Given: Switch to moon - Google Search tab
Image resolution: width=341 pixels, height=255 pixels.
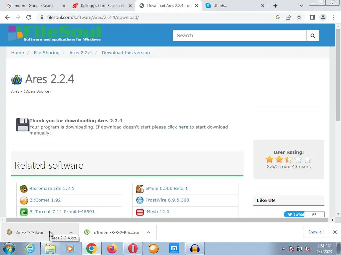Looking at the screenshot, I should tap(34, 6).
